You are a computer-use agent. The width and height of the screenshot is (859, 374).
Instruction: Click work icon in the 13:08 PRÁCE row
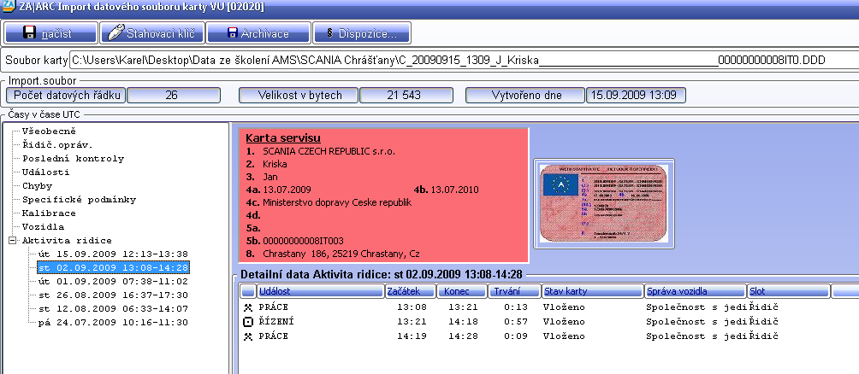tap(247, 308)
